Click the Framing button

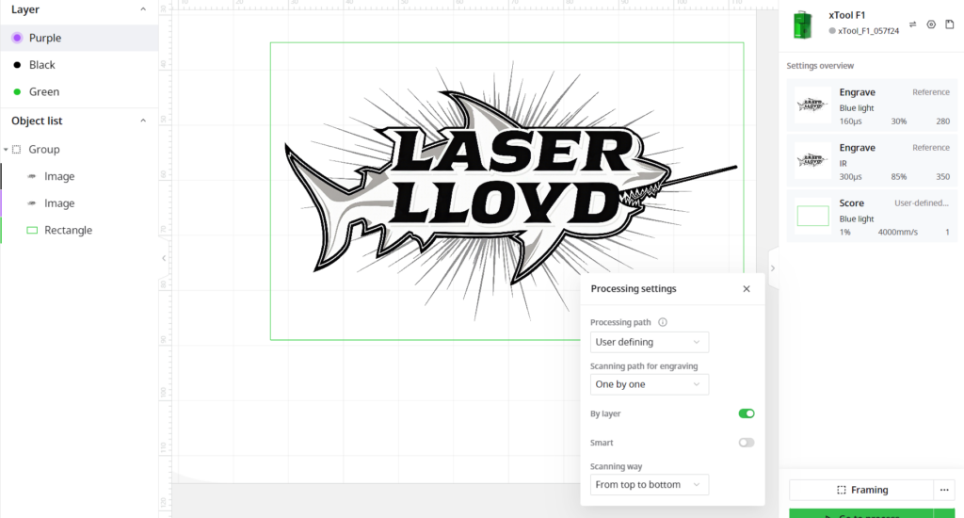861,490
